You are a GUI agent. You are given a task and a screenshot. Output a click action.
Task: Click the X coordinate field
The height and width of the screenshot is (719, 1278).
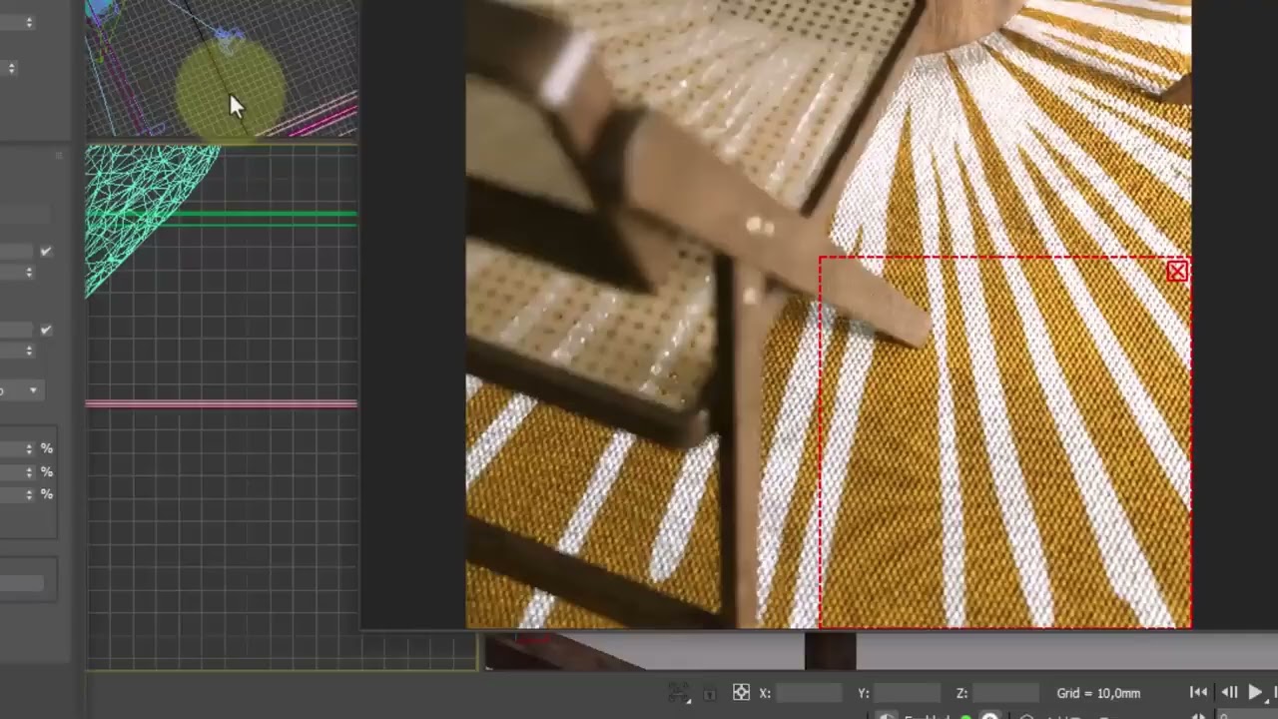pos(809,693)
